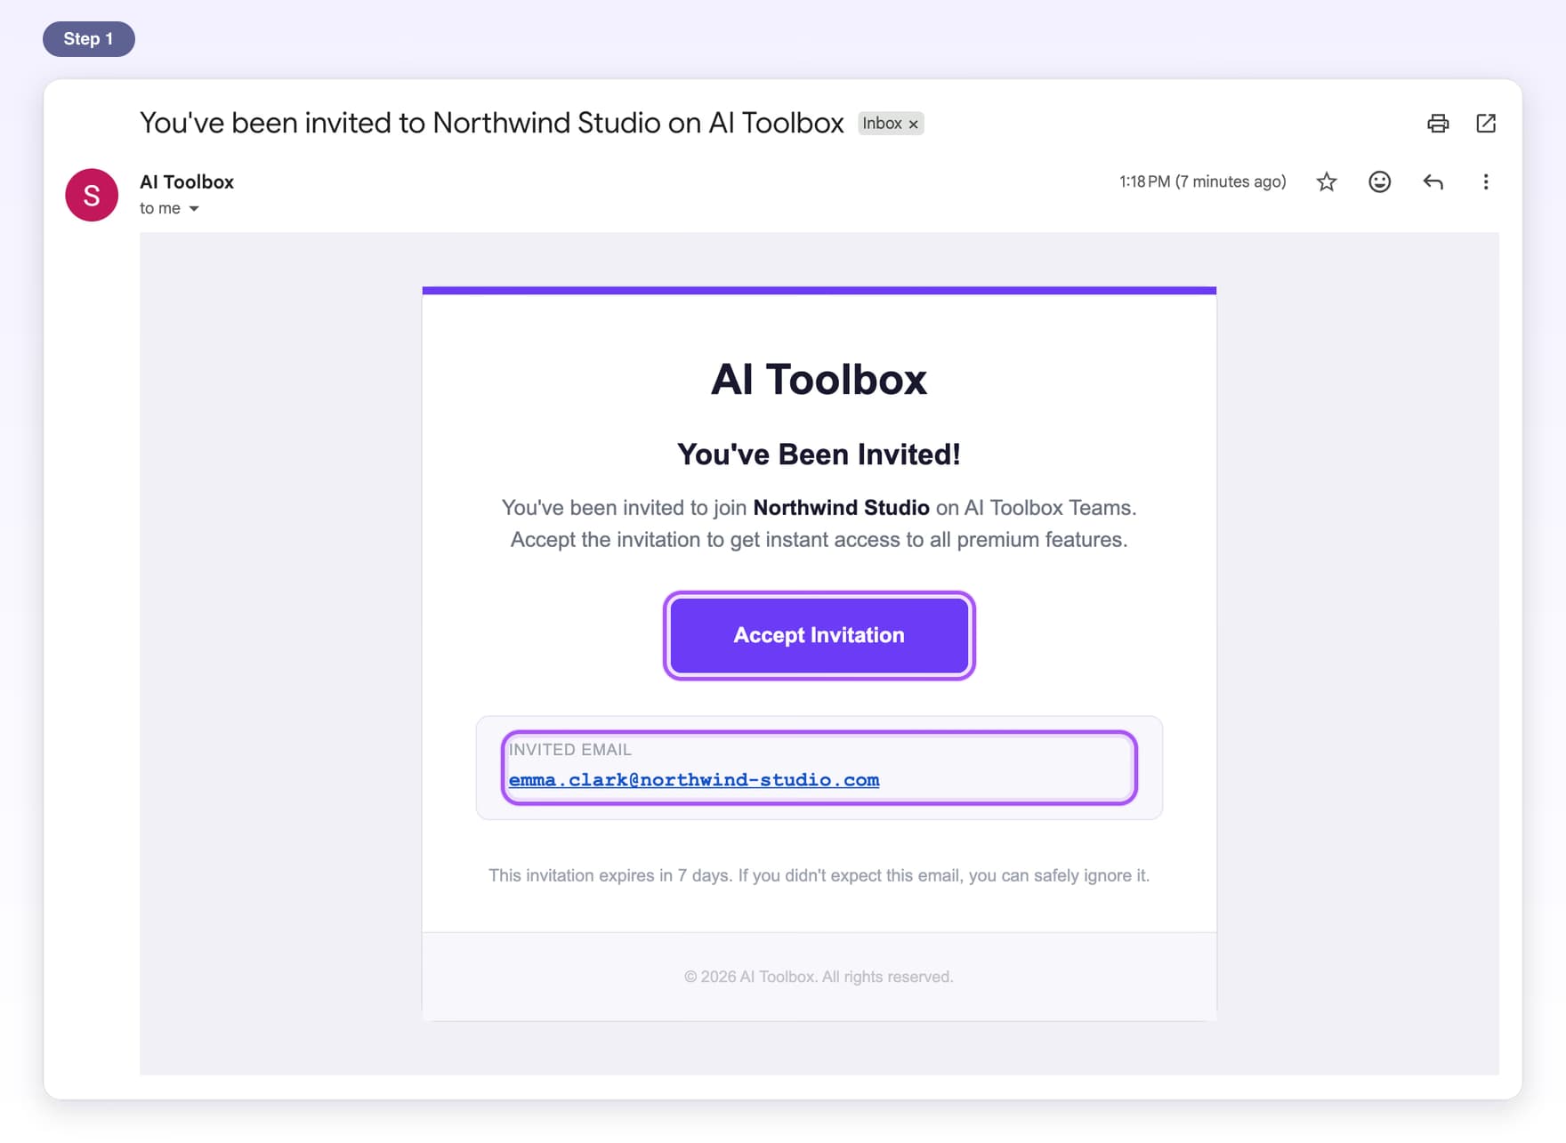
Task: Star the AI Toolbox email
Action: point(1327,181)
